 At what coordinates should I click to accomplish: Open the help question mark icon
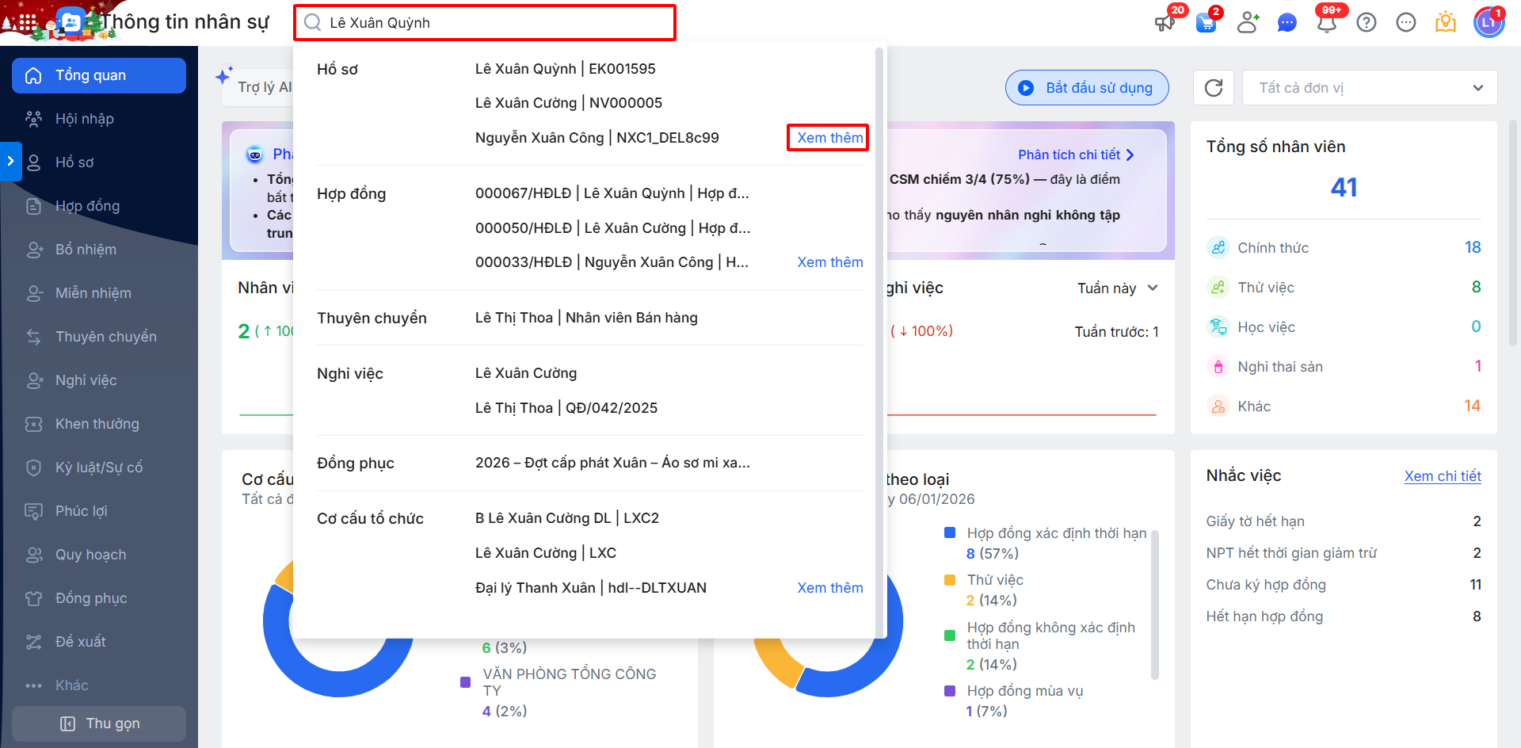click(1367, 23)
